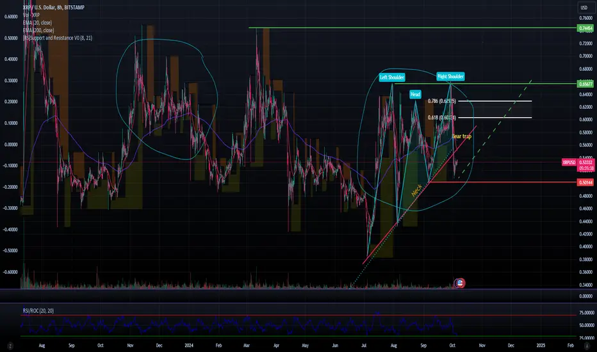Click the 2025 label on the time axis
Viewport: 597px width, 352px height.
[541, 346]
